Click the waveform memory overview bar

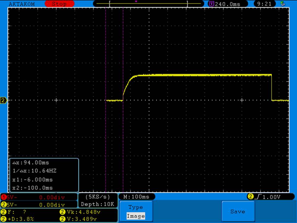click(x=149, y=4)
